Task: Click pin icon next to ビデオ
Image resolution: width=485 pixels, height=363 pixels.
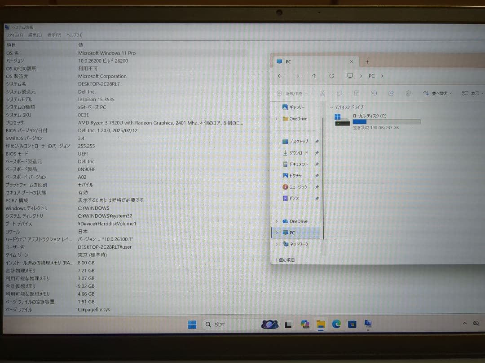Action: point(317,198)
